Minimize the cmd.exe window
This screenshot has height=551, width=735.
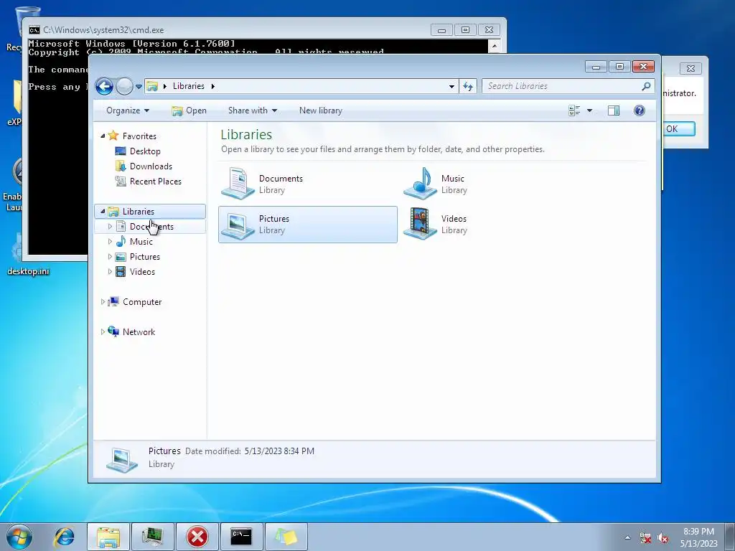coord(441,30)
